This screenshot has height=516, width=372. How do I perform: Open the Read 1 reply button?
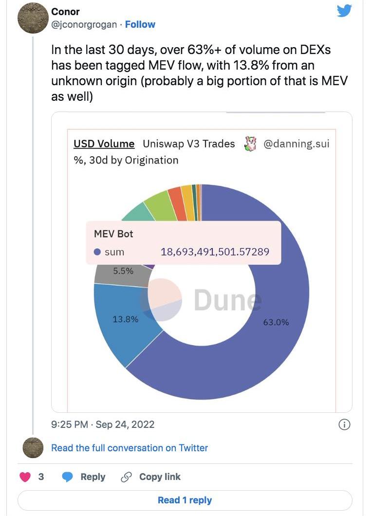(185, 500)
